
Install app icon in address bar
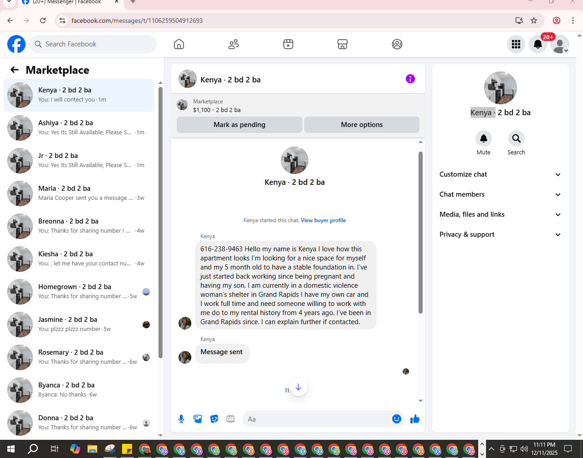[x=519, y=20]
